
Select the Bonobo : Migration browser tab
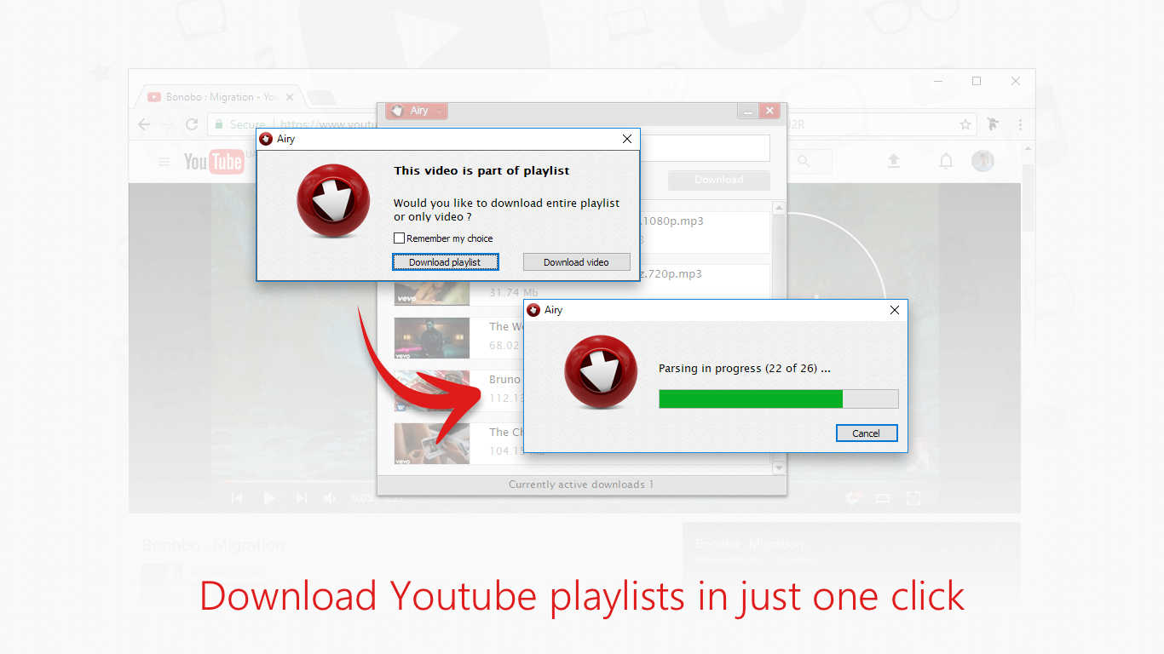click(217, 96)
